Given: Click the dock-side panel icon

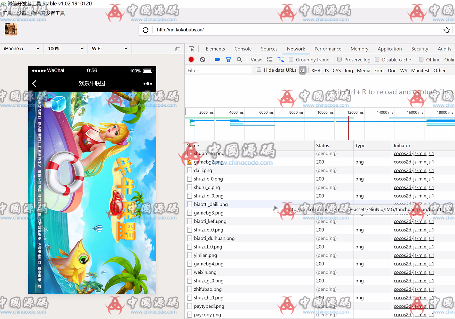Looking at the screenshot, I should [178, 49].
